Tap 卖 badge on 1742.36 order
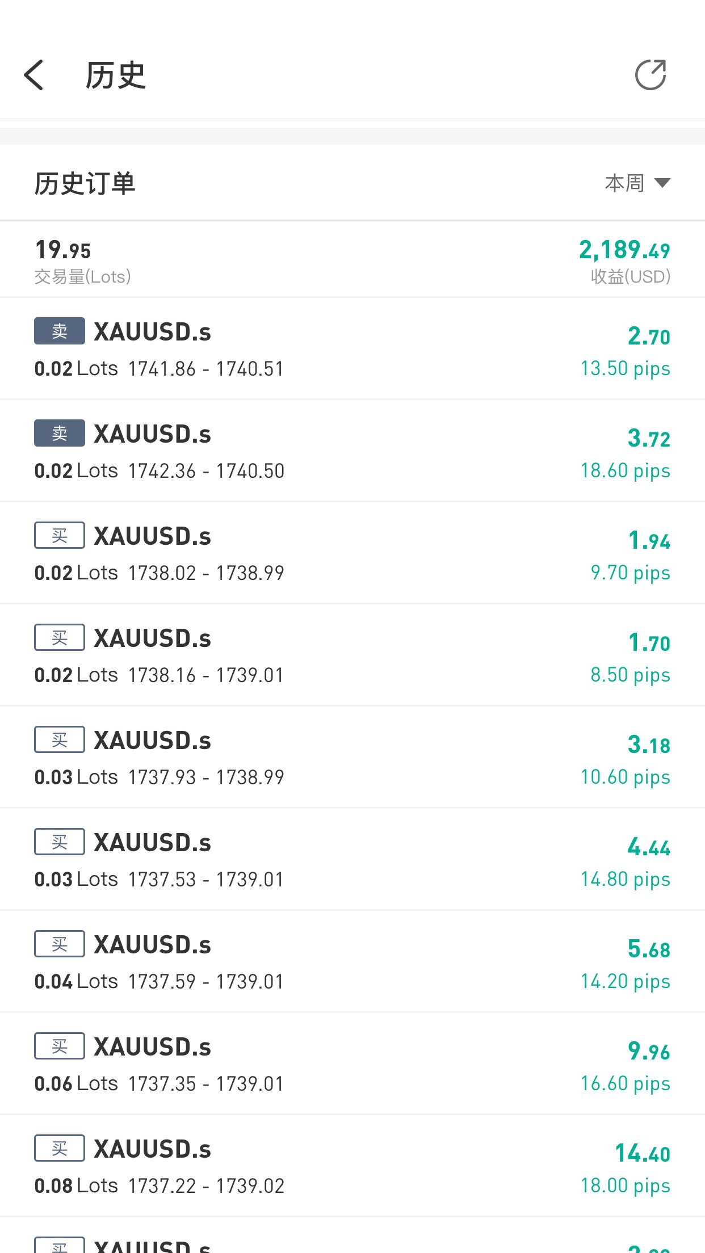Image resolution: width=705 pixels, height=1253 pixels. 60,433
